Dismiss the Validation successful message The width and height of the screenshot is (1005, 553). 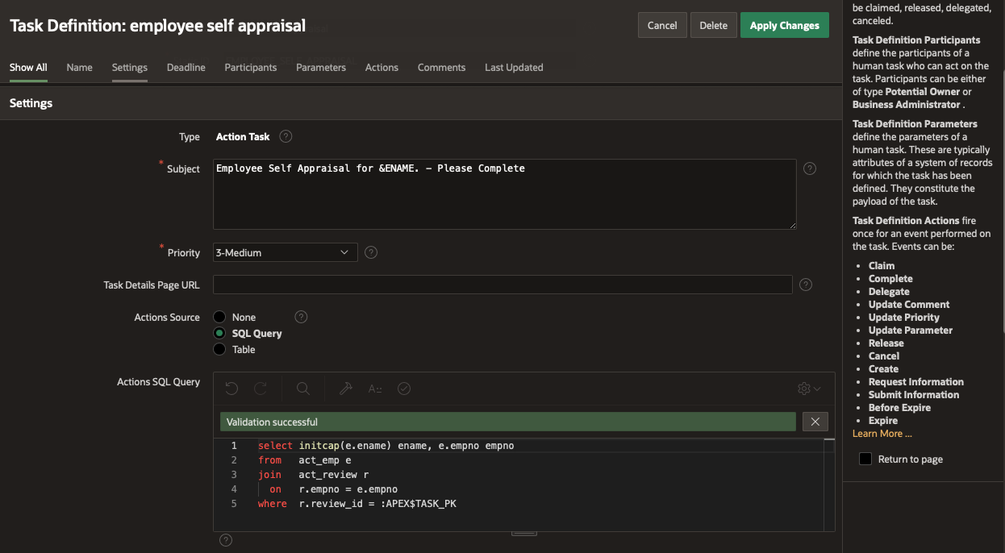point(815,422)
